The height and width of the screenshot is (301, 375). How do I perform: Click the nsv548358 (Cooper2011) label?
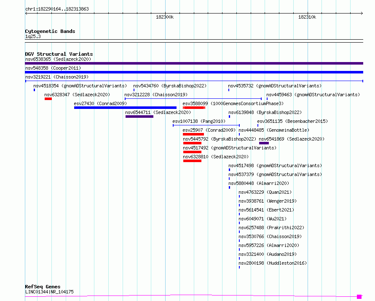[x=53, y=68]
